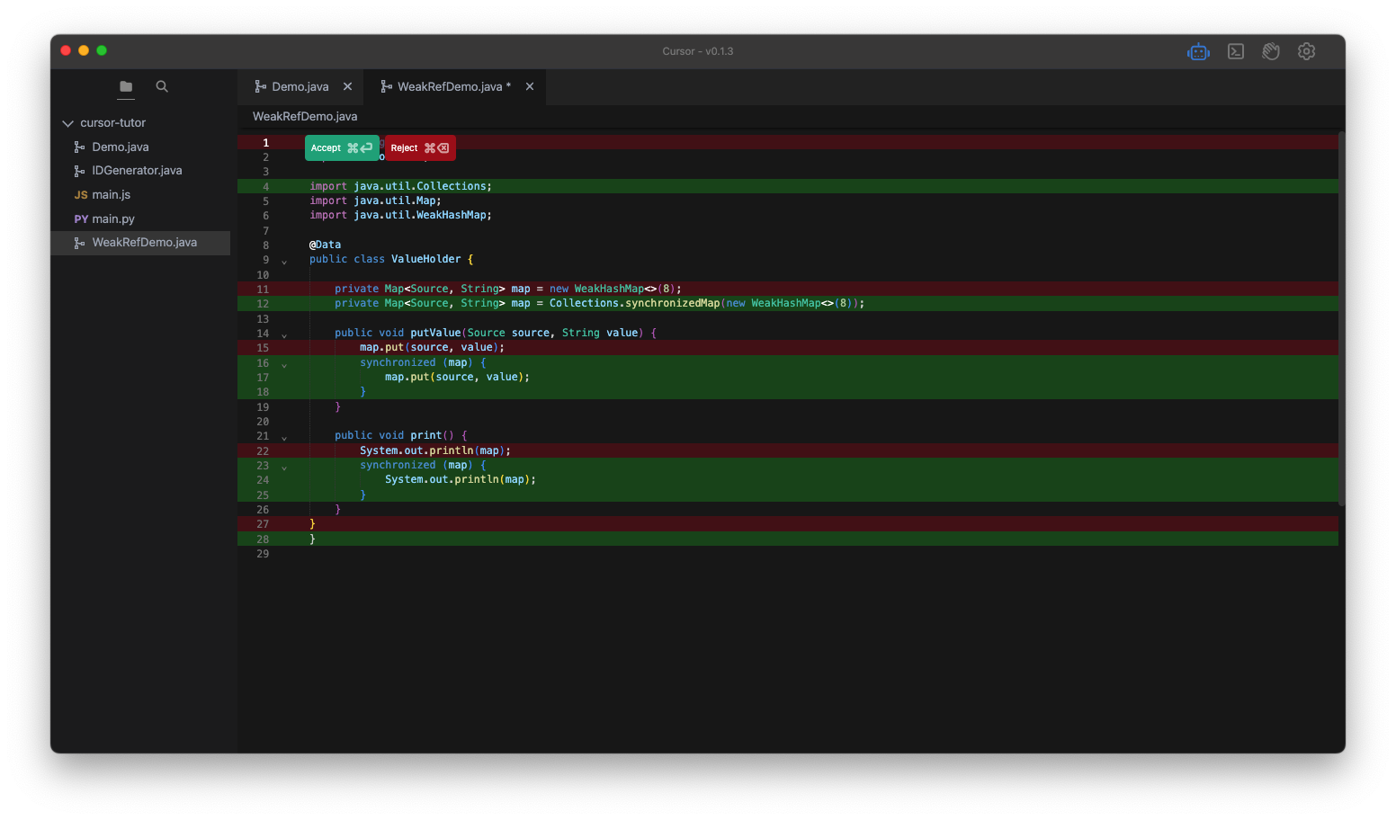Viewport: 1396px width, 820px height.
Task: Reject the suggested code changes
Action: point(420,148)
